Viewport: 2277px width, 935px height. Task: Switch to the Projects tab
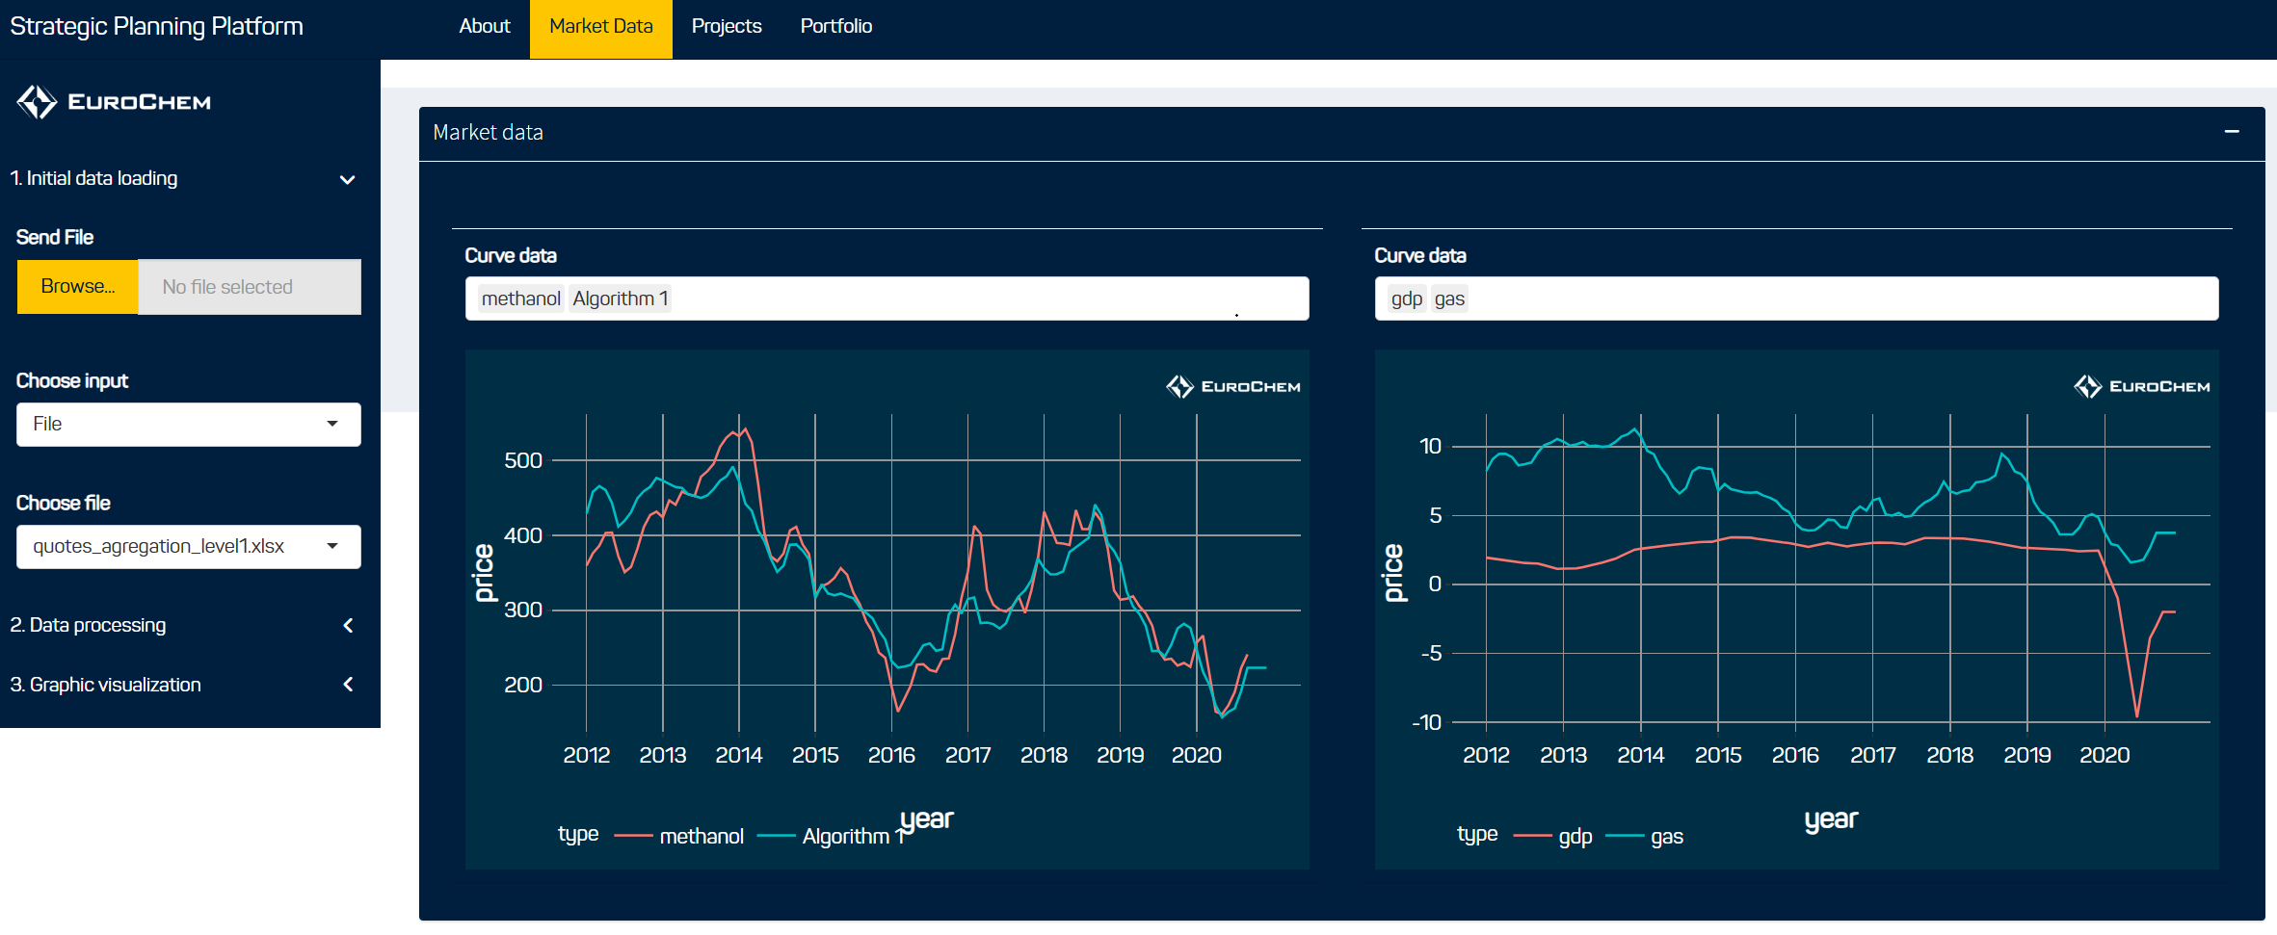(x=726, y=27)
